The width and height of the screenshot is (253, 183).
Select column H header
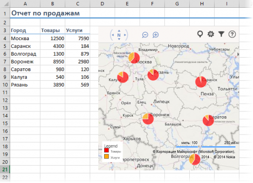pos(202,3)
